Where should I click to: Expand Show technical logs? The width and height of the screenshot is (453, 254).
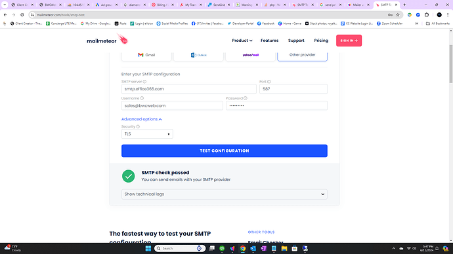224,194
